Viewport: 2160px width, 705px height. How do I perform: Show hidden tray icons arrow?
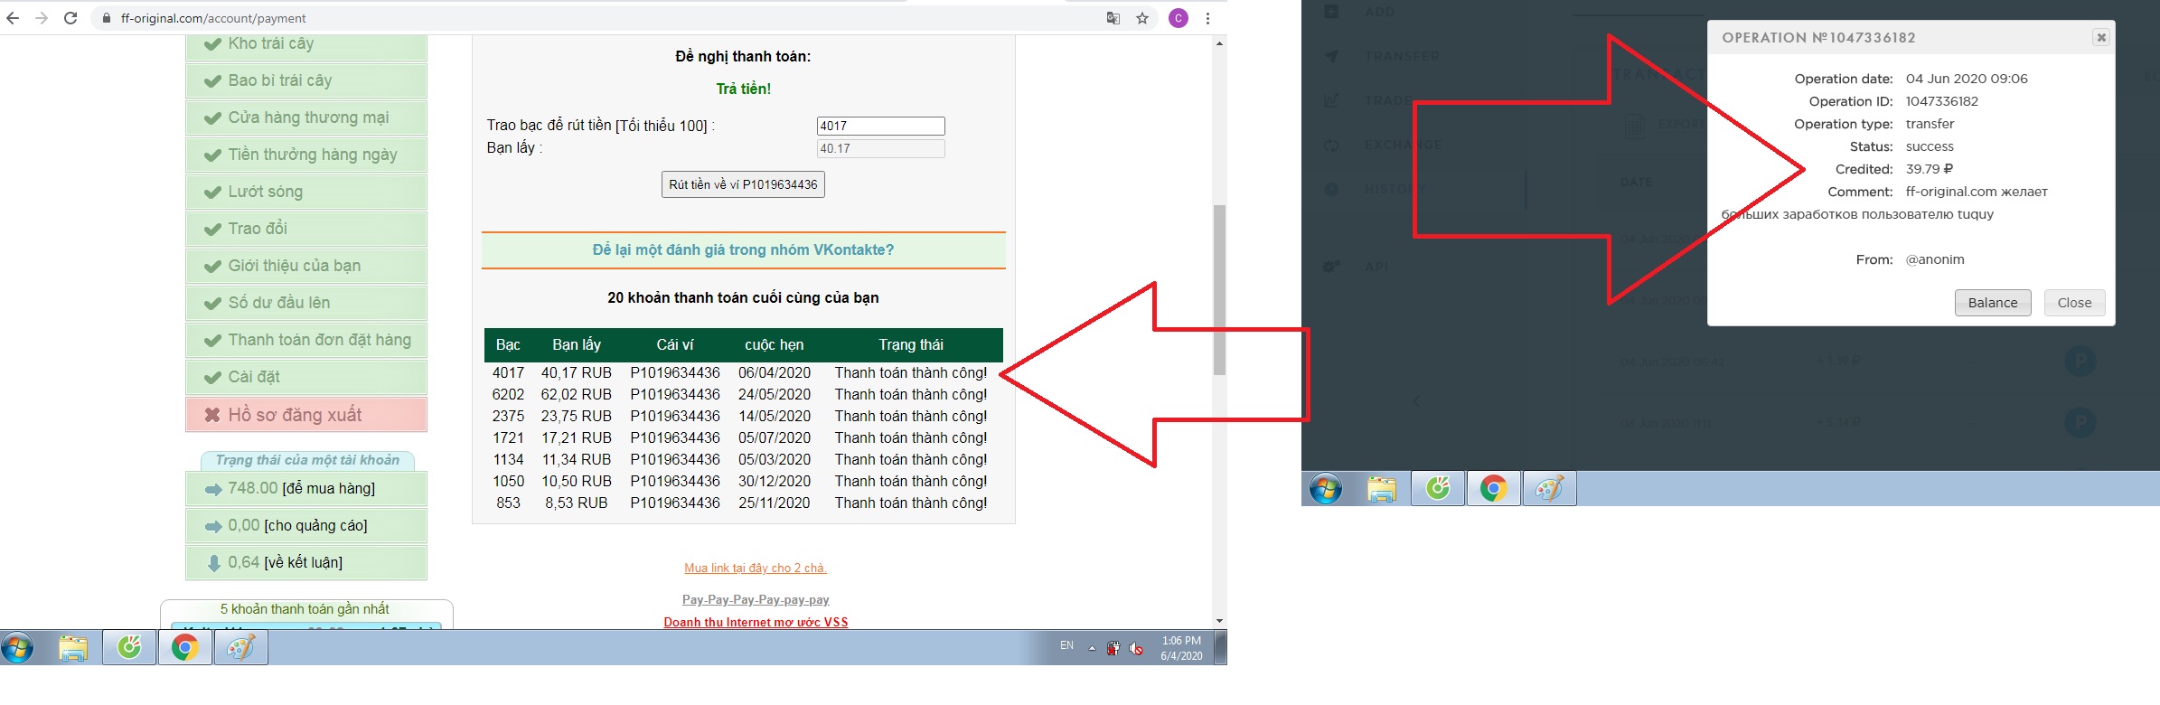click(x=1092, y=648)
